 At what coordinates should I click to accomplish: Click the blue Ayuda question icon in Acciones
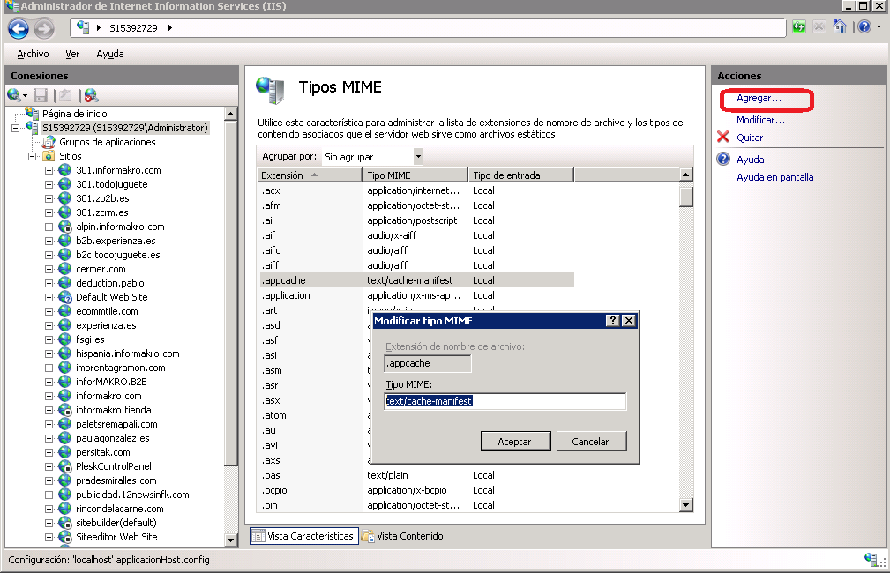pos(724,160)
